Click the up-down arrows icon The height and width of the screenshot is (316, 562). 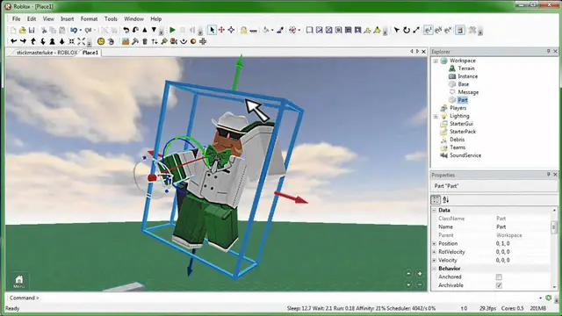pos(155,41)
